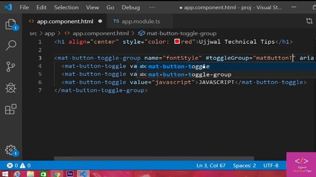The width and height of the screenshot is (316, 177).
Task: Click line number 1 in gutter
Action: click(40, 42)
